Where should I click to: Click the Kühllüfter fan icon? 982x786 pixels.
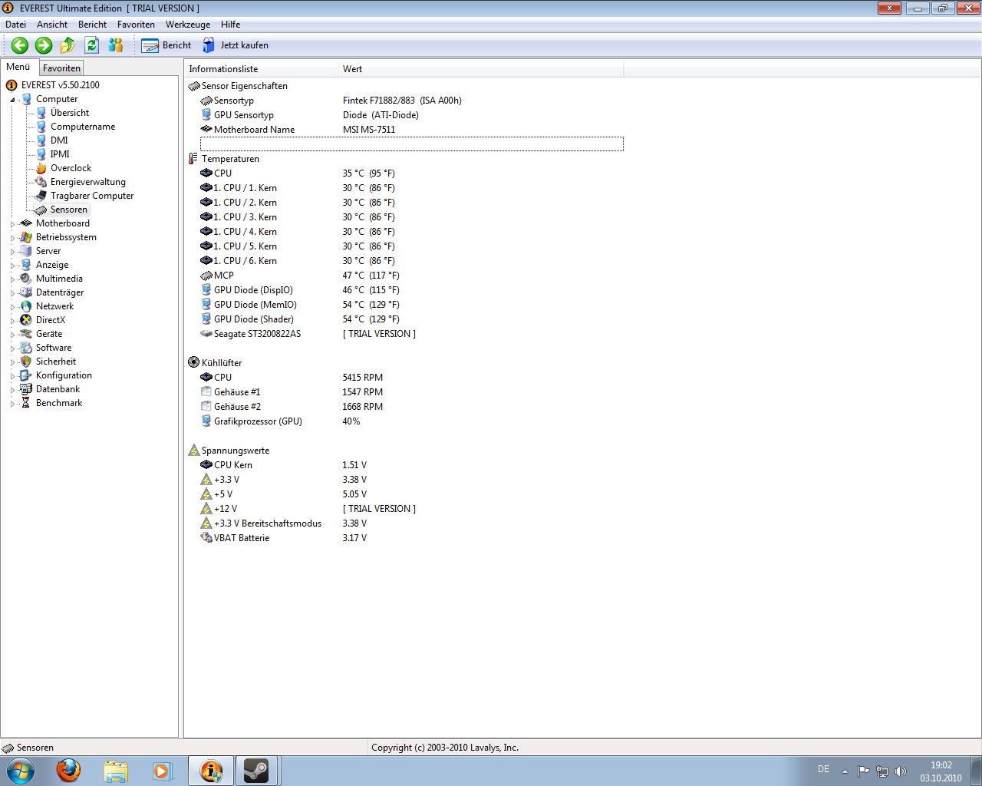click(x=193, y=363)
